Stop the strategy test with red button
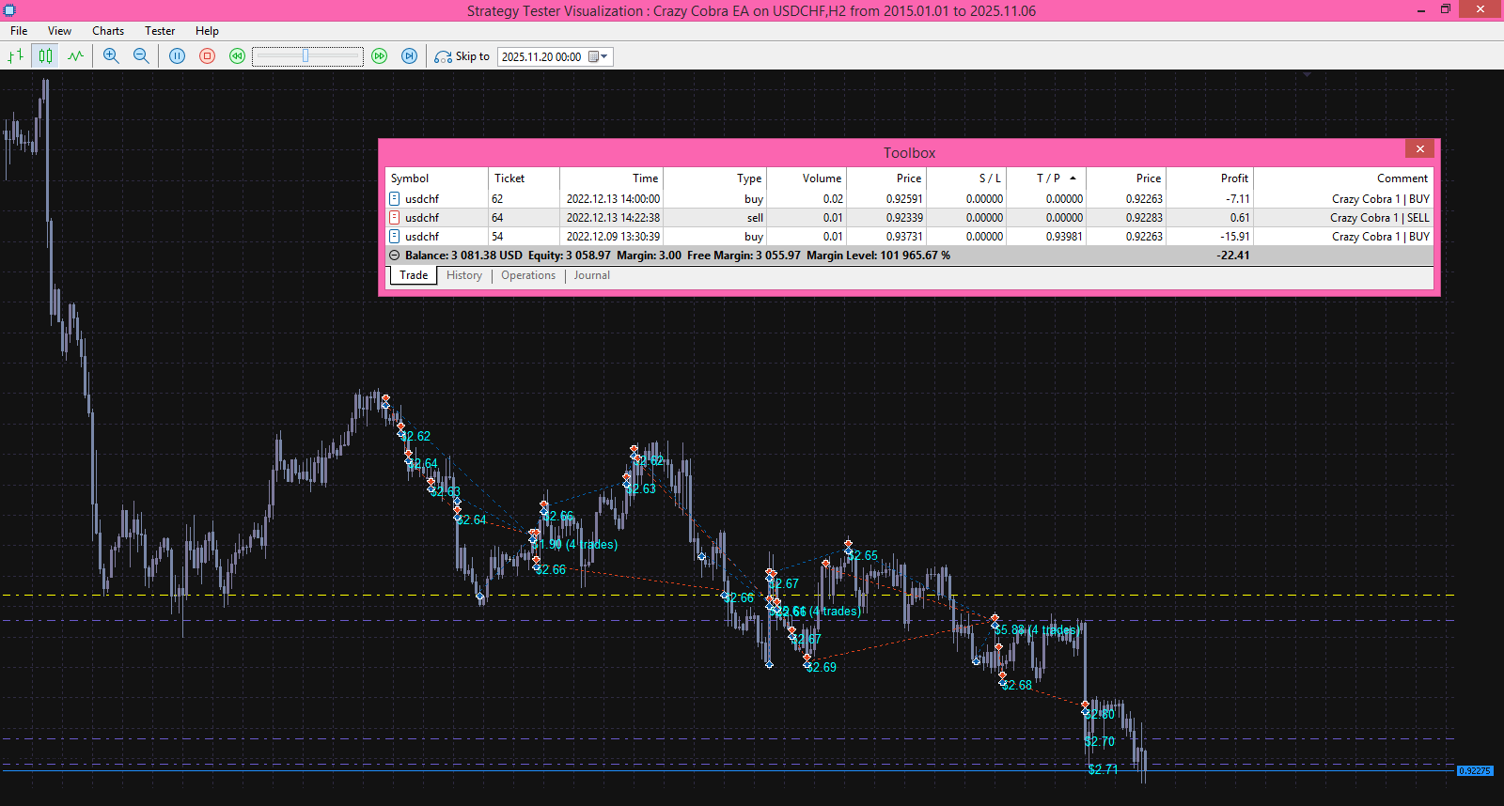This screenshot has height=806, width=1504. tap(207, 56)
